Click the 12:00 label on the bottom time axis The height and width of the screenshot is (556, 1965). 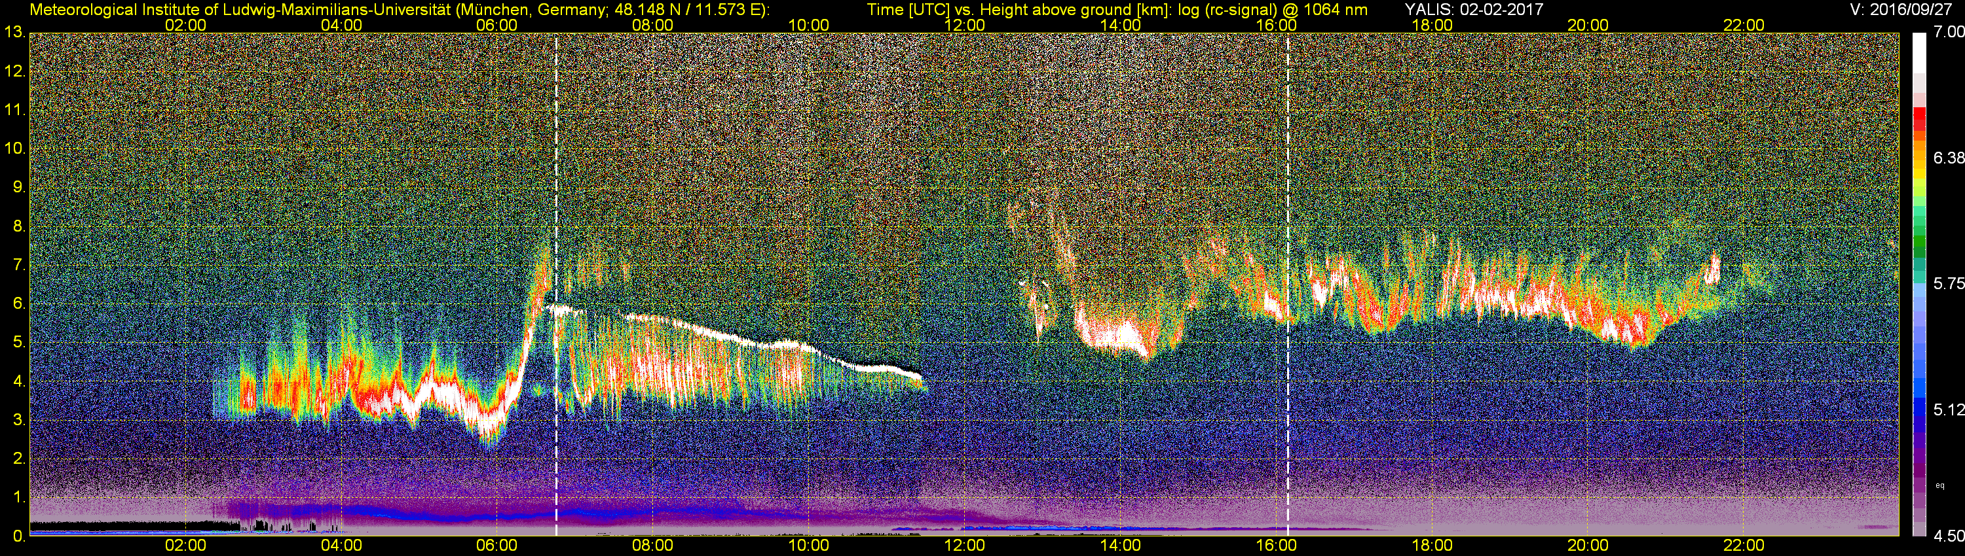964,546
